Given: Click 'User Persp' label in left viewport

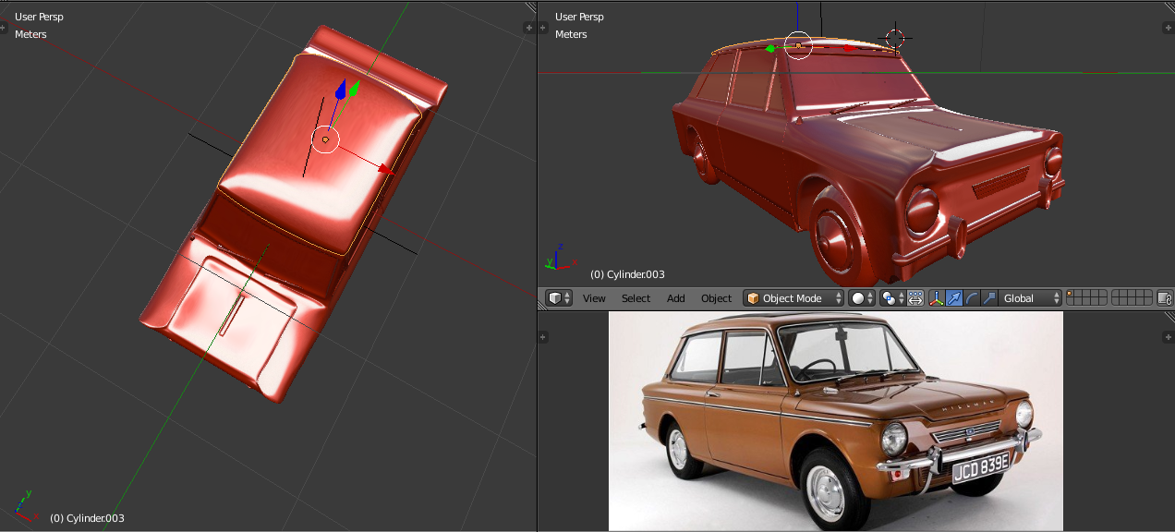Looking at the screenshot, I should (39, 17).
